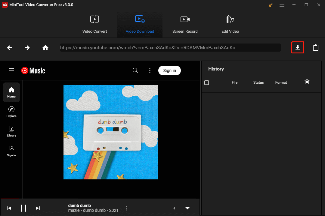325x216 pixels.
Task: Click the YouTube Music logo
Action: pyautogui.click(x=33, y=71)
